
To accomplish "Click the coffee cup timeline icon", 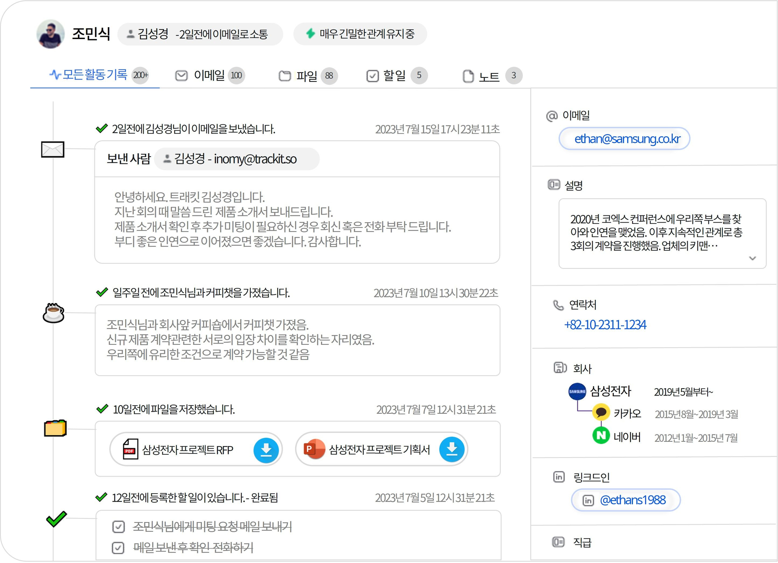I will click(53, 313).
